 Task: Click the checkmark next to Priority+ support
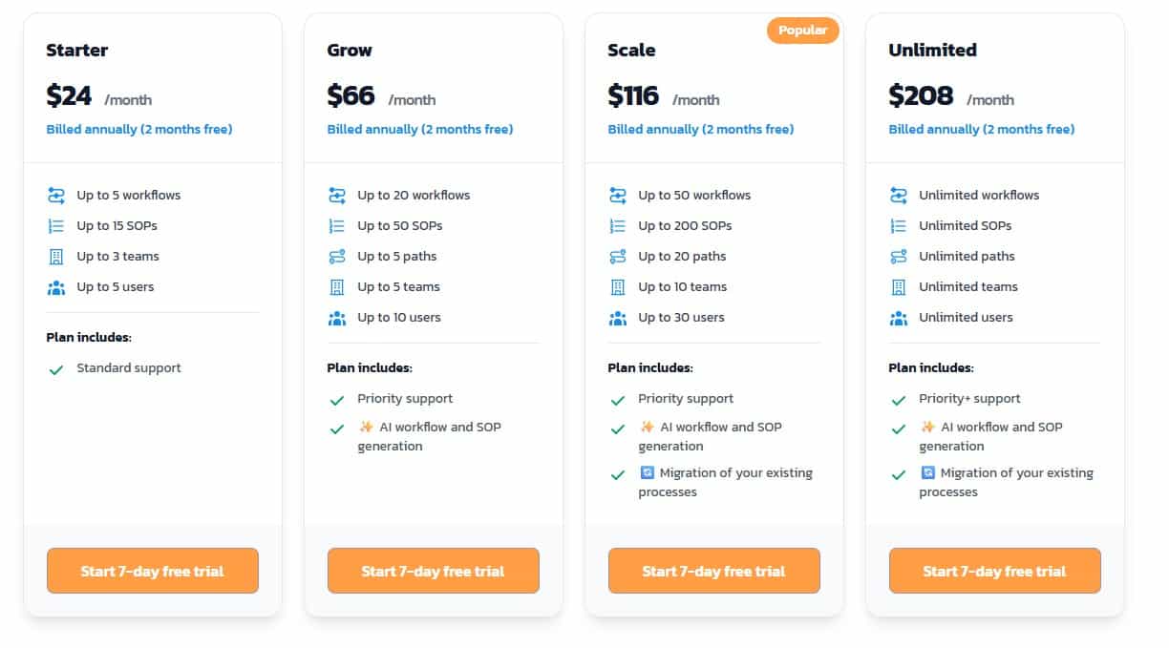pyautogui.click(x=899, y=398)
